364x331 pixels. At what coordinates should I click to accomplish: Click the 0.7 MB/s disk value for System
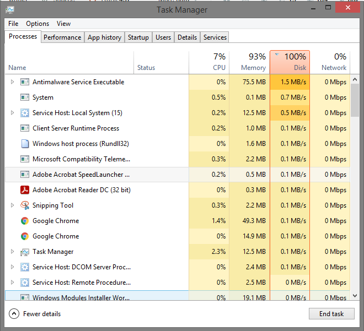293,97
